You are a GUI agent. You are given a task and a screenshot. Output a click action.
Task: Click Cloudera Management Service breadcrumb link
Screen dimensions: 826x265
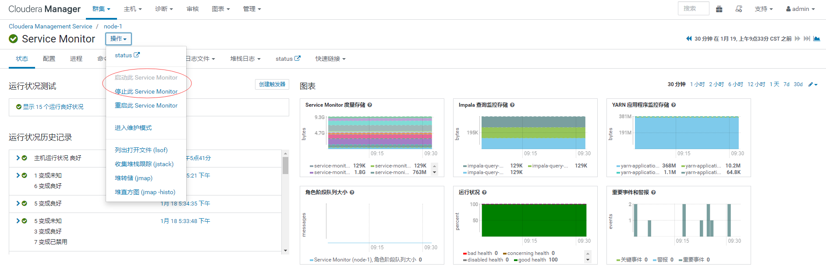50,26
